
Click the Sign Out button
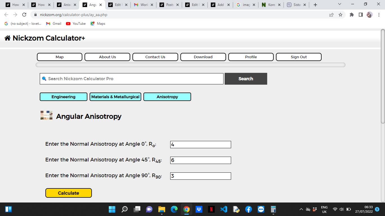pos(299,57)
